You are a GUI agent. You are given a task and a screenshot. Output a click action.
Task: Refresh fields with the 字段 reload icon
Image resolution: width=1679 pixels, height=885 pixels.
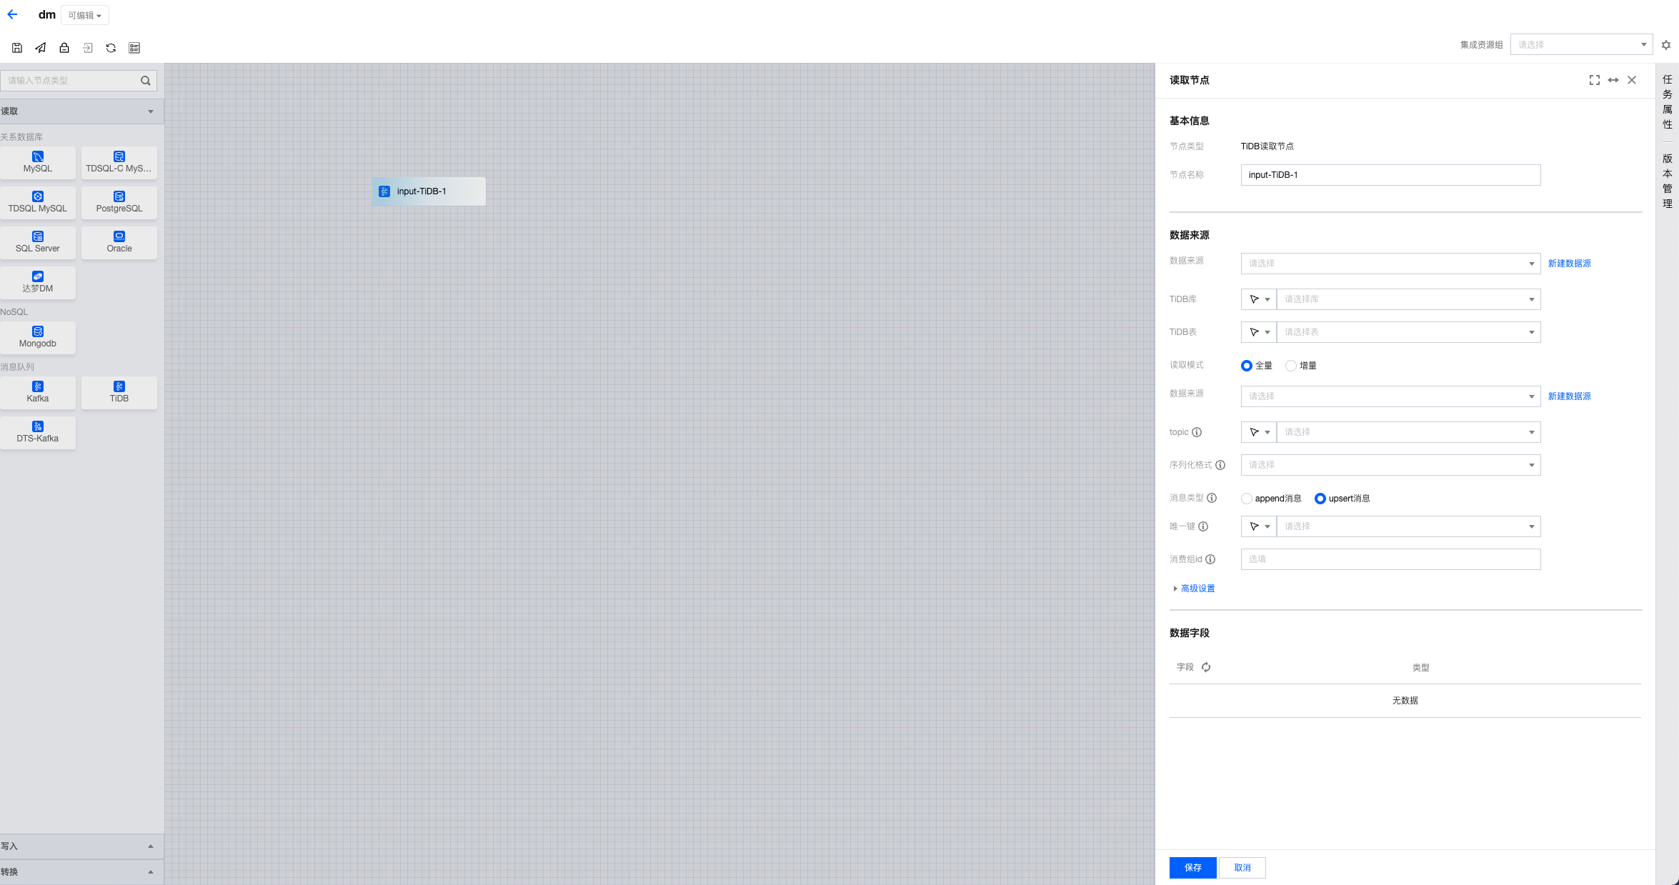(1206, 667)
